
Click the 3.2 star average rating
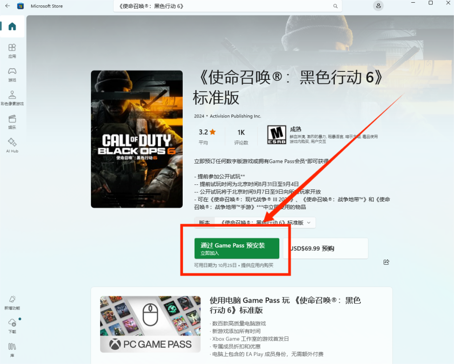point(207,136)
